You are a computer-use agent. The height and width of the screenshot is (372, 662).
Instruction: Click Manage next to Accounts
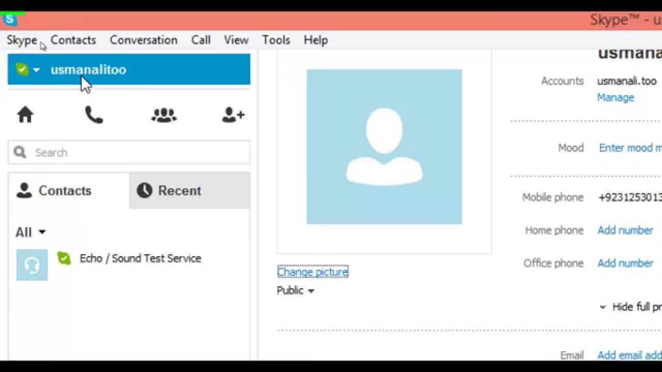coord(615,97)
